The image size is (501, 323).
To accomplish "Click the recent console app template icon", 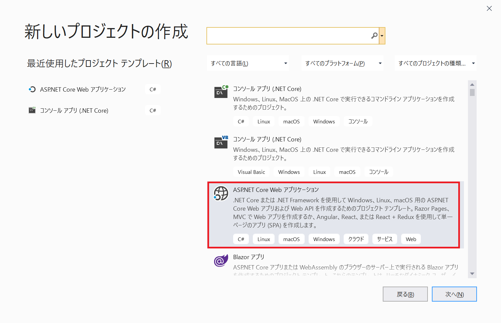I will tap(32, 110).
